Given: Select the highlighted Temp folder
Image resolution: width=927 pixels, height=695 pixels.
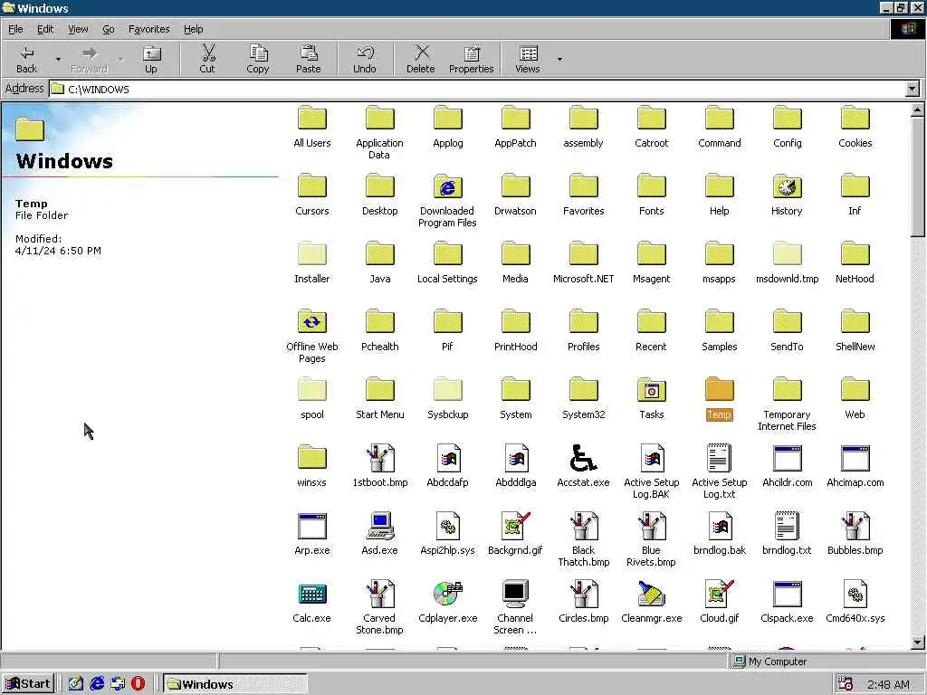Looking at the screenshot, I should (x=720, y=399).
